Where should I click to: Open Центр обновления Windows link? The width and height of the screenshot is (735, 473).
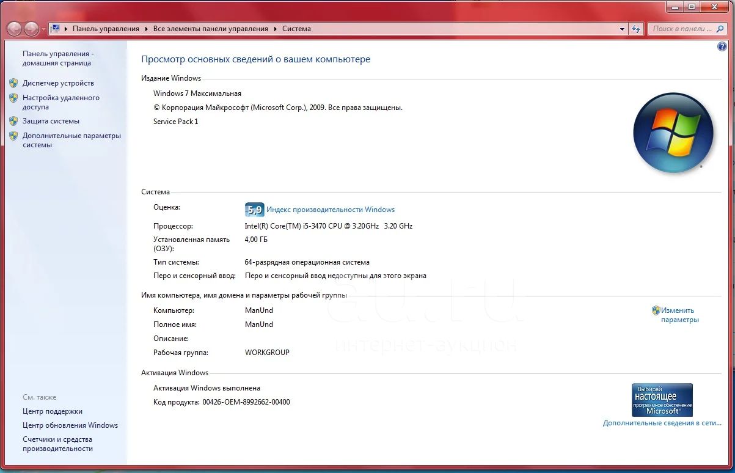click(70, 425)
